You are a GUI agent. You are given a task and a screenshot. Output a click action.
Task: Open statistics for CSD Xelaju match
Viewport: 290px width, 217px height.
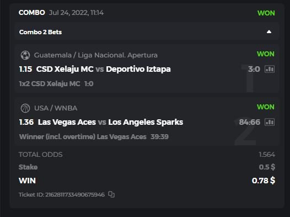[270, 69]
